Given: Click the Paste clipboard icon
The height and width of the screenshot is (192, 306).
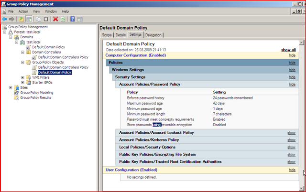Looking at the screenshot, I should [46, 19].
